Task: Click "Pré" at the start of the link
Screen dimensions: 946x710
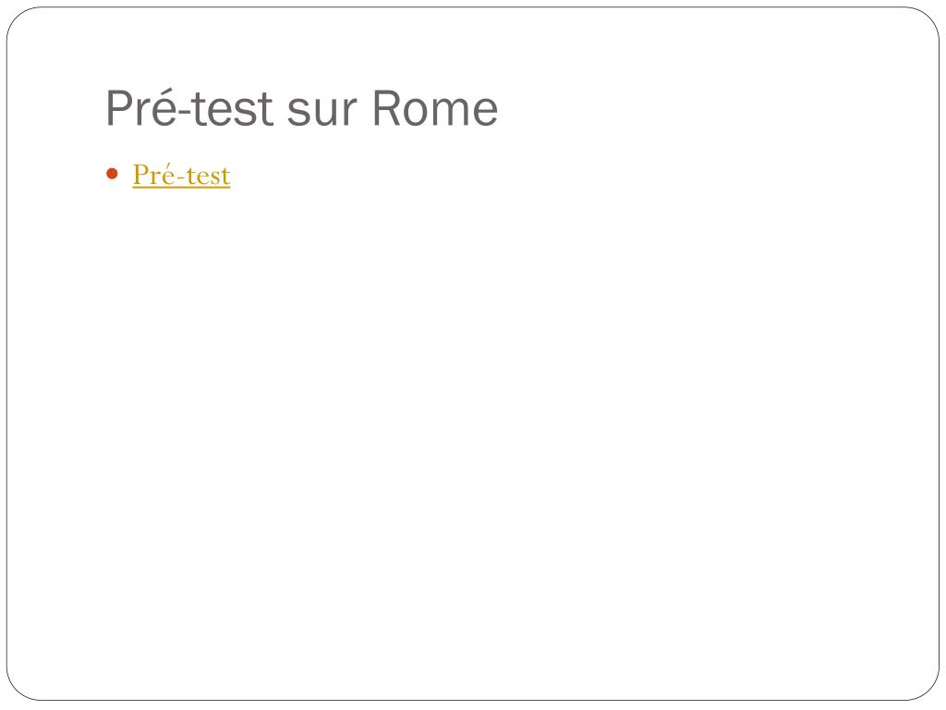Action: [151, 175]
